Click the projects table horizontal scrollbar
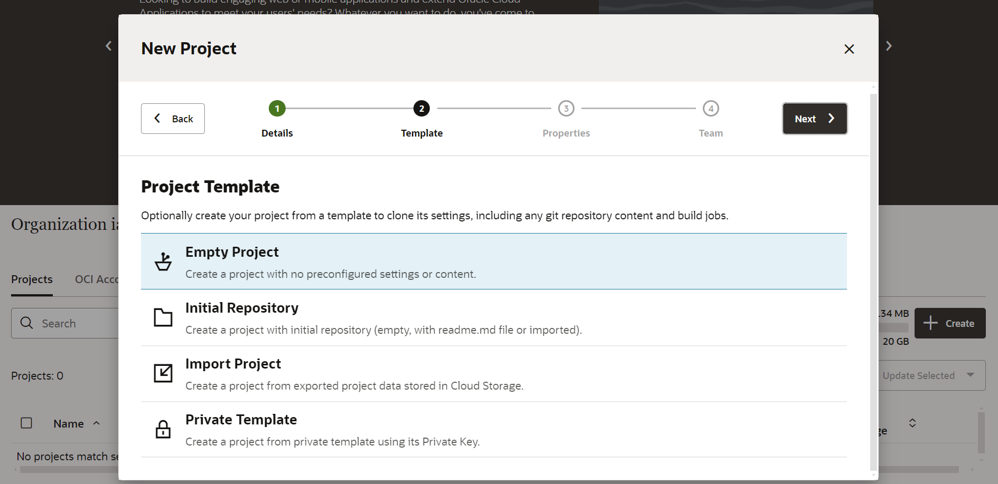Screen dimensions: 998x484 [x=489, y=469]
